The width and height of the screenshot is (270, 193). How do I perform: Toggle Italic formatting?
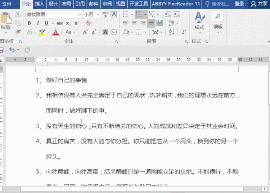point(38,23)
